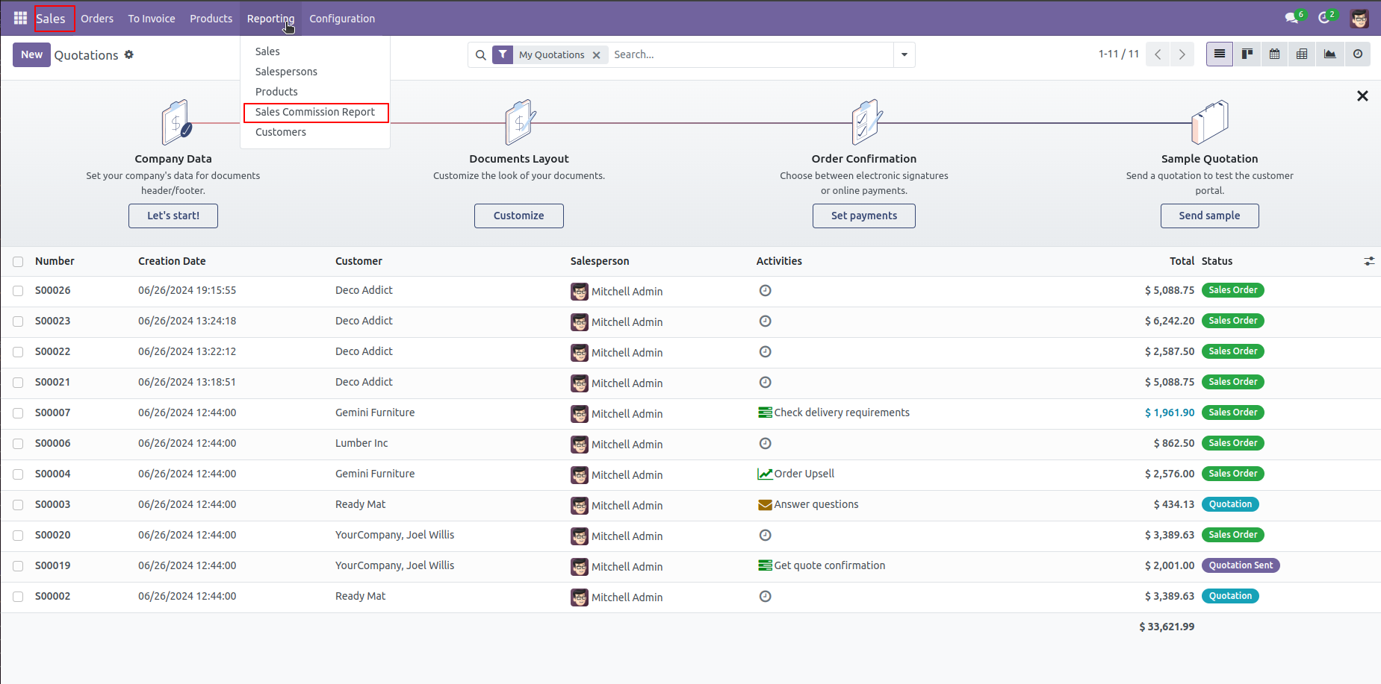Open the messaging conversations panel

[1291, 16]
